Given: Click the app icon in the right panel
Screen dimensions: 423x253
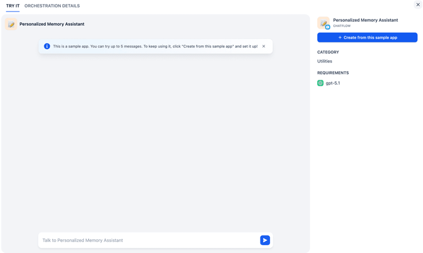Looking at the screenshot, I should click(323, 23).
